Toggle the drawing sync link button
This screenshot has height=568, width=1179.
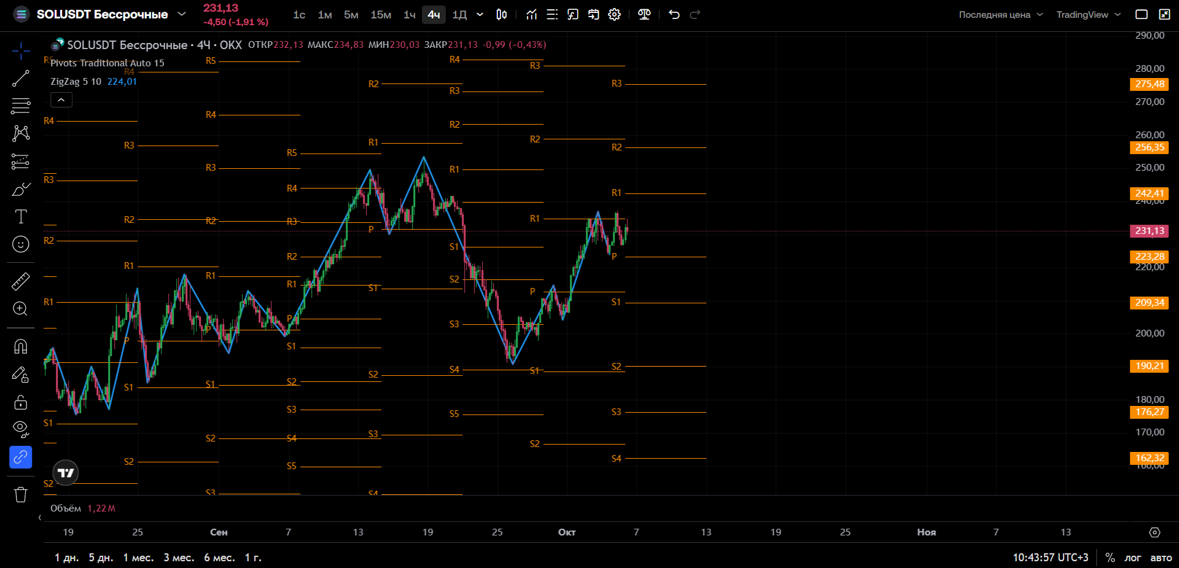21,457
